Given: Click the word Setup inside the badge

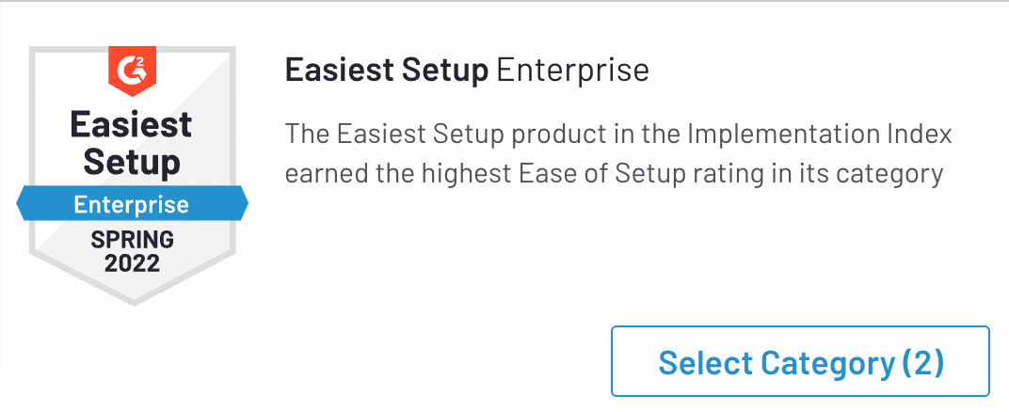Looking at the screenshot, I should [132, 161].
